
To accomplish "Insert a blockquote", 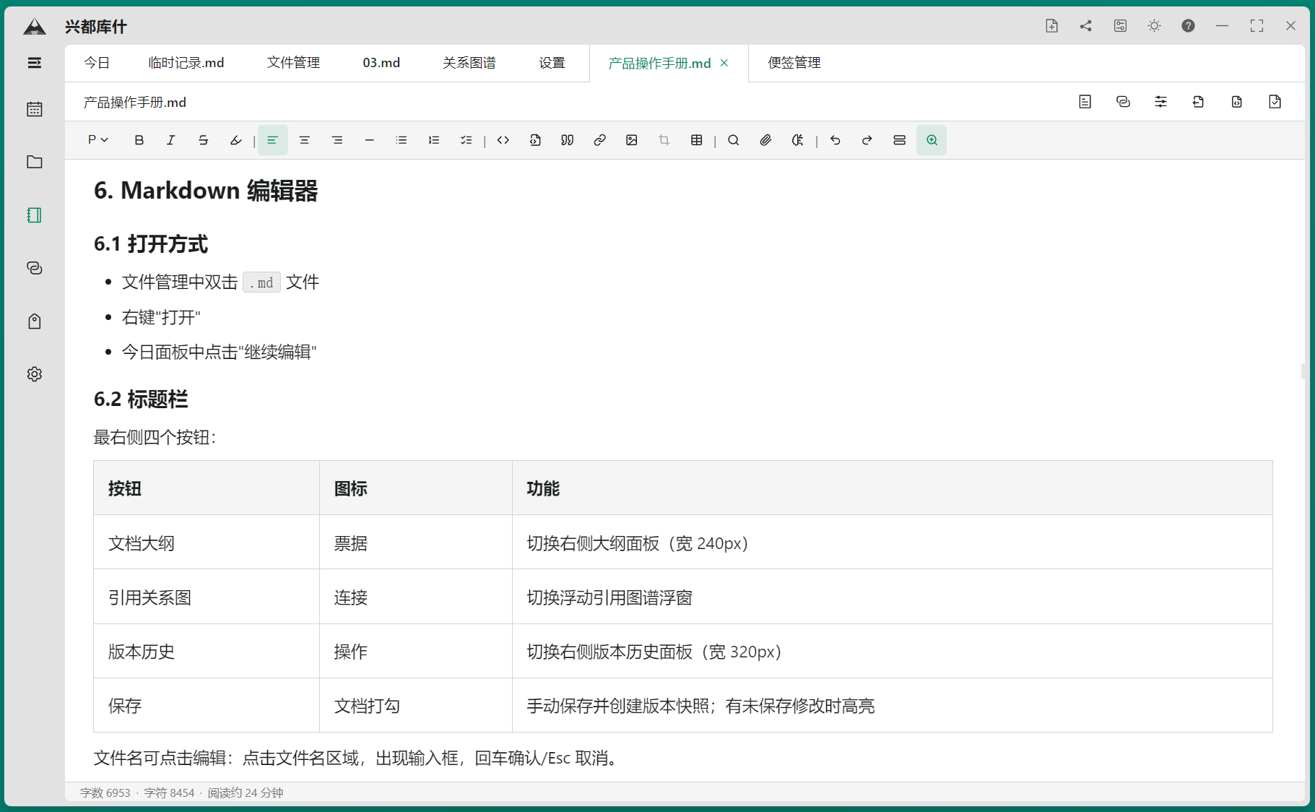I will pos(568,140).
